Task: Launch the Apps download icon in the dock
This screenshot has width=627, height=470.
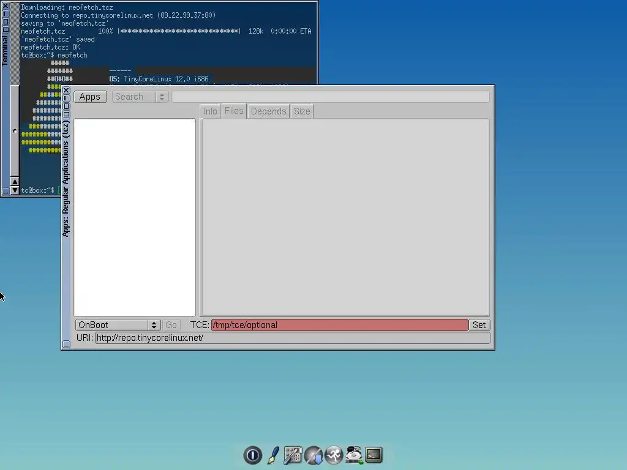Action: (313, 455)
